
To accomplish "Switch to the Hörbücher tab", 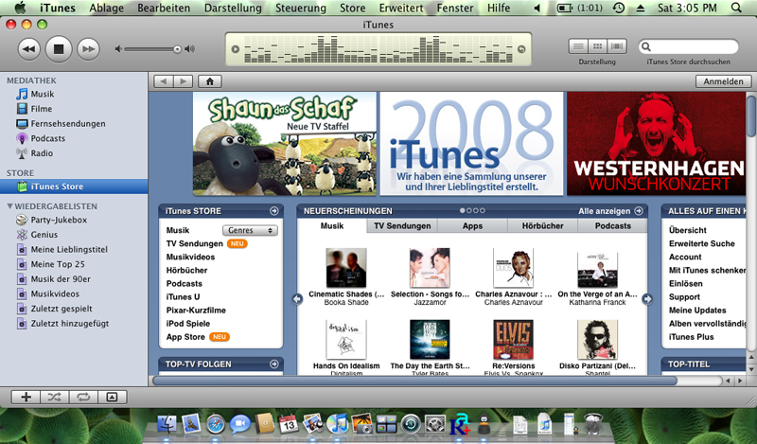I will coord(542,226).
